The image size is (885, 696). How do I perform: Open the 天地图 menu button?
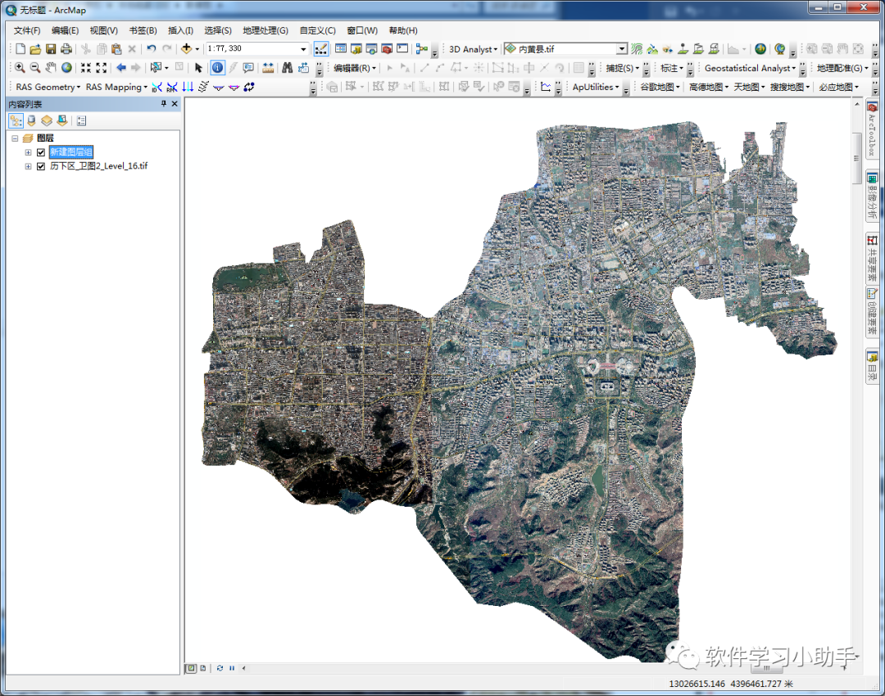749,87
